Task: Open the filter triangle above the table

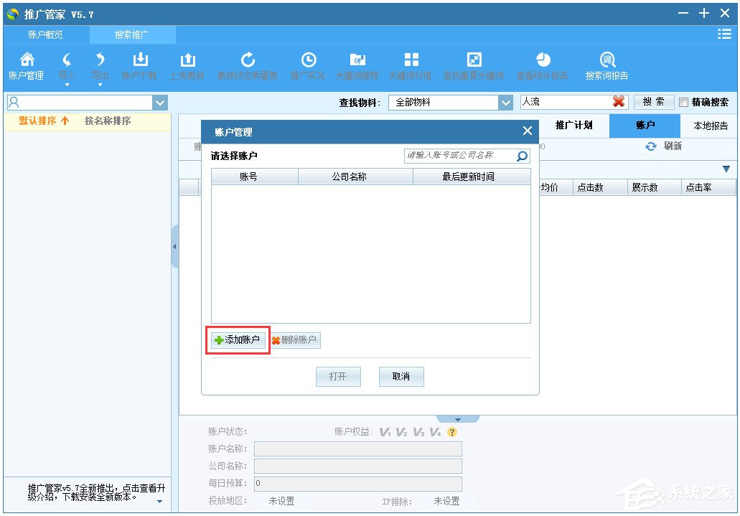Action: click(726, 169)
